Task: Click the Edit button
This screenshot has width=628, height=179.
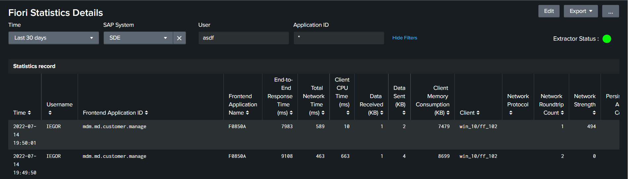Action: click(549, 11)
